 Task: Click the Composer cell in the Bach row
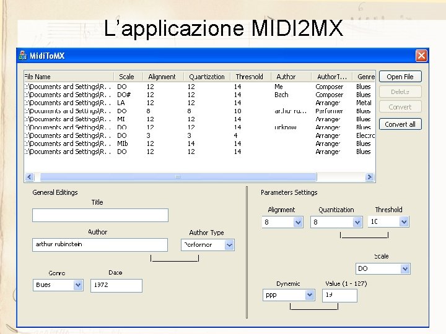coord(330,95)
